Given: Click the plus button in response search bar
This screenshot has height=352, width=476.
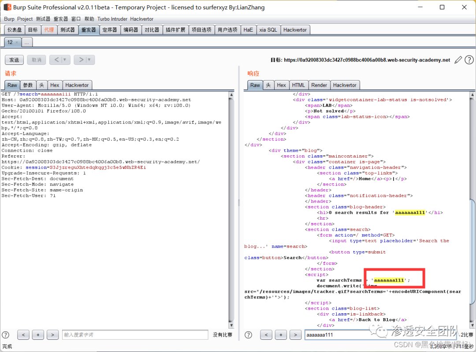Looking at the screenshot, I should click(281, 335).
